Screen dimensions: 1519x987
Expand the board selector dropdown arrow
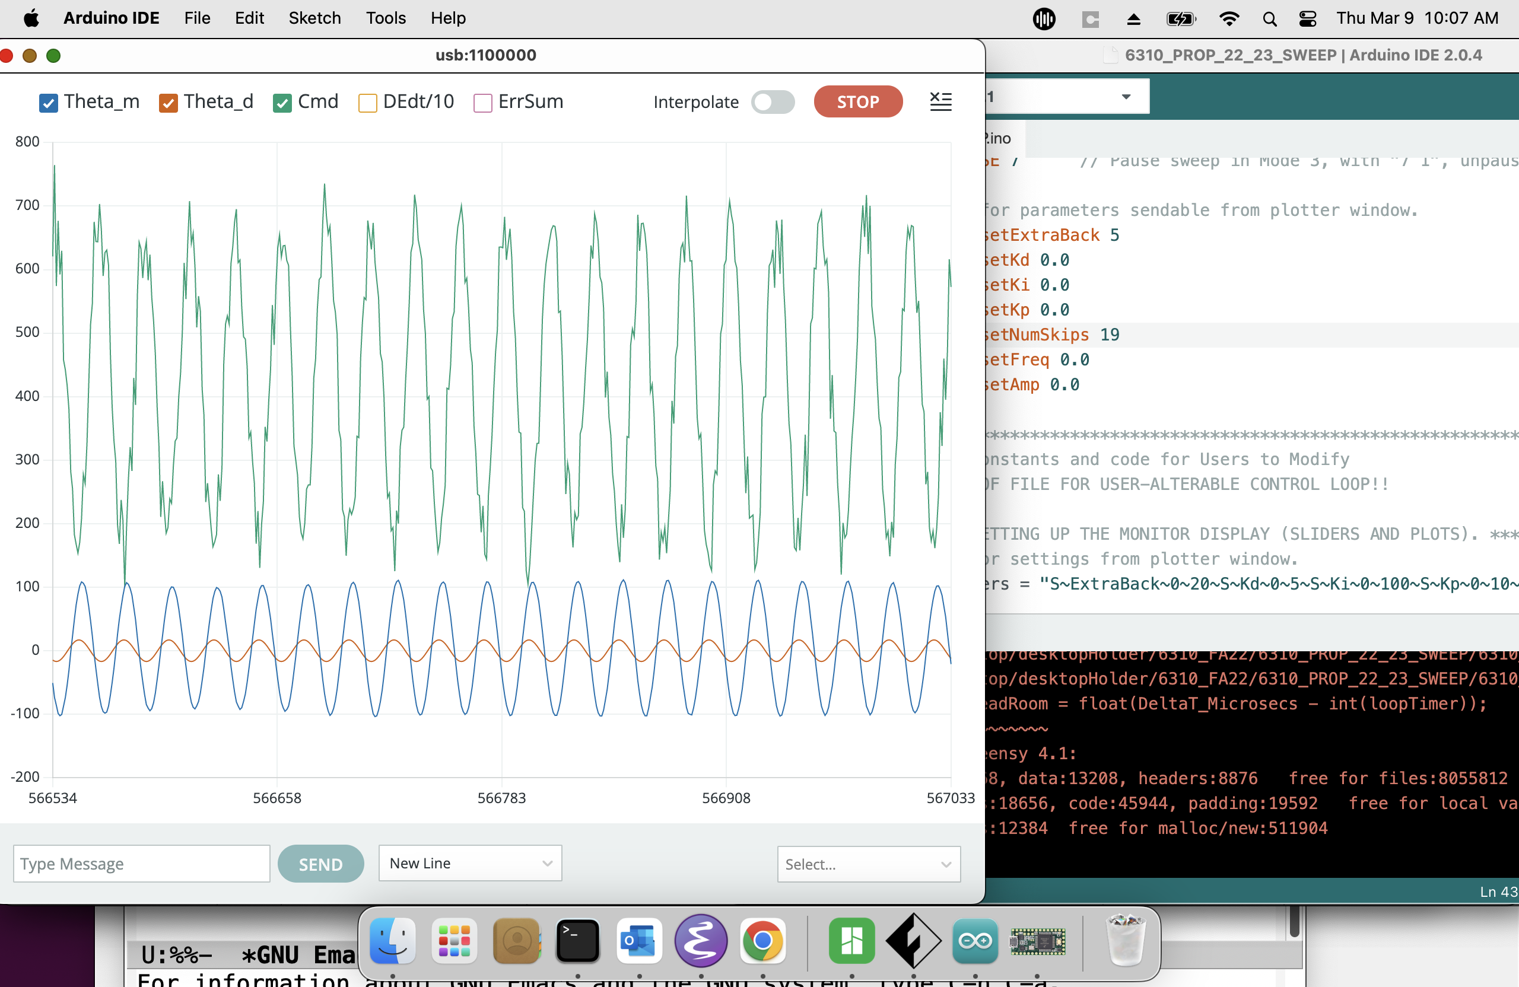(1126, 97)
